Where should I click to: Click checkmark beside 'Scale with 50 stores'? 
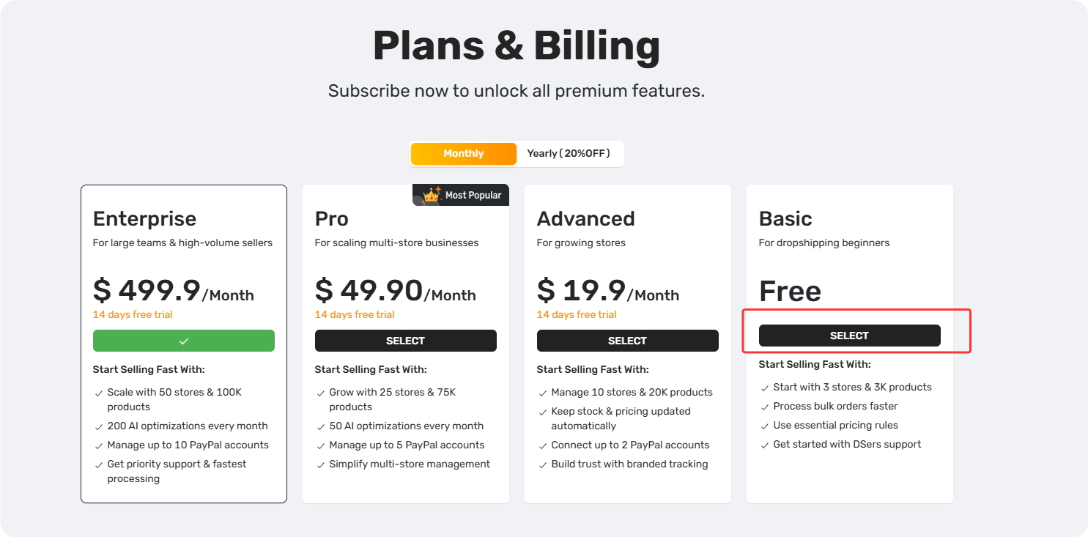point(99,393)
